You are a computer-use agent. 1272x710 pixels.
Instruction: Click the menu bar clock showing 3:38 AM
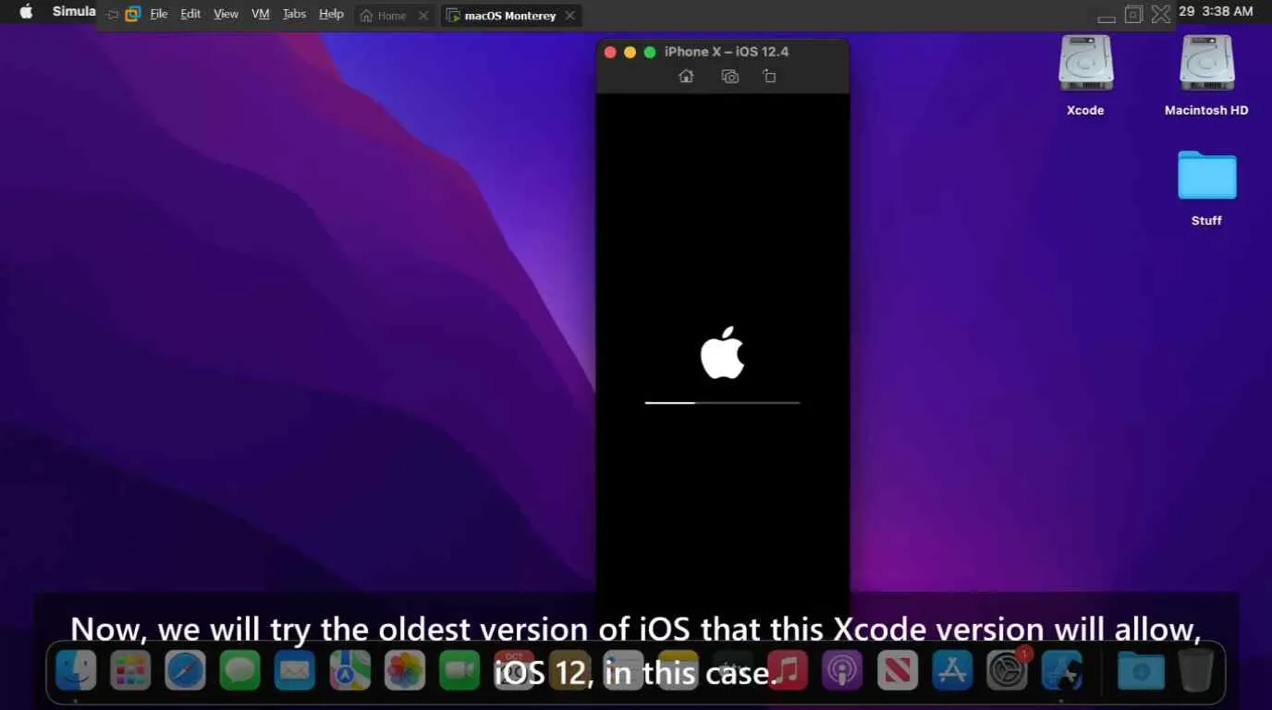1229,11
